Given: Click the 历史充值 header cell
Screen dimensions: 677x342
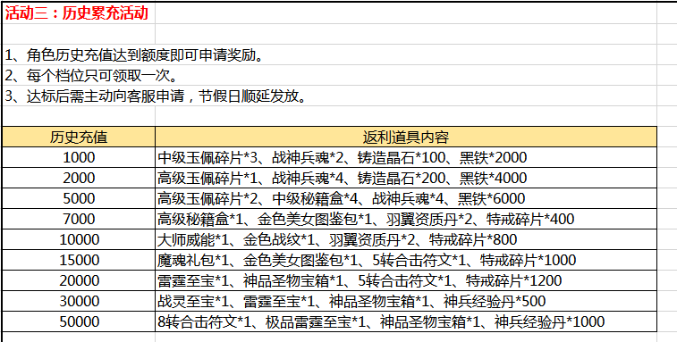Looking at the screenshot, I should (79, 138).
